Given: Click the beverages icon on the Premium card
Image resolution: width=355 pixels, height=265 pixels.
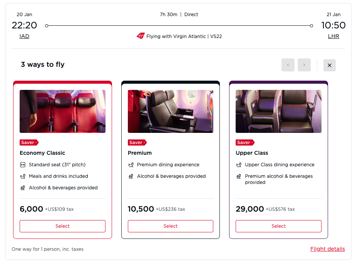Looking at the screenshot, I should (130, 176).
